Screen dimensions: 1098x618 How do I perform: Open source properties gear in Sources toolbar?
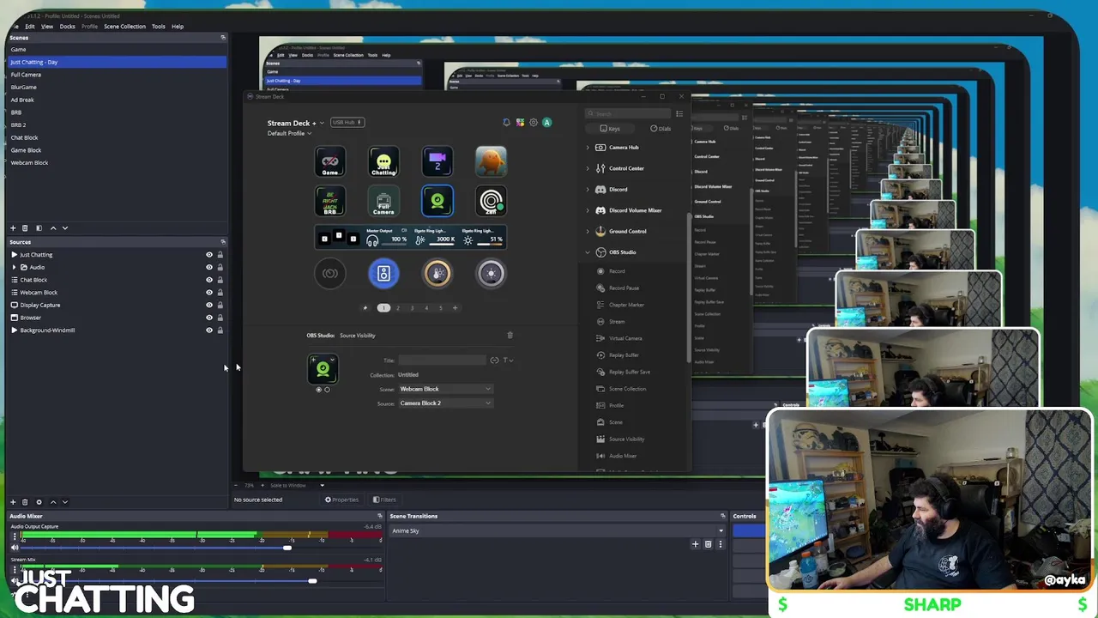[x=39, y=502]
